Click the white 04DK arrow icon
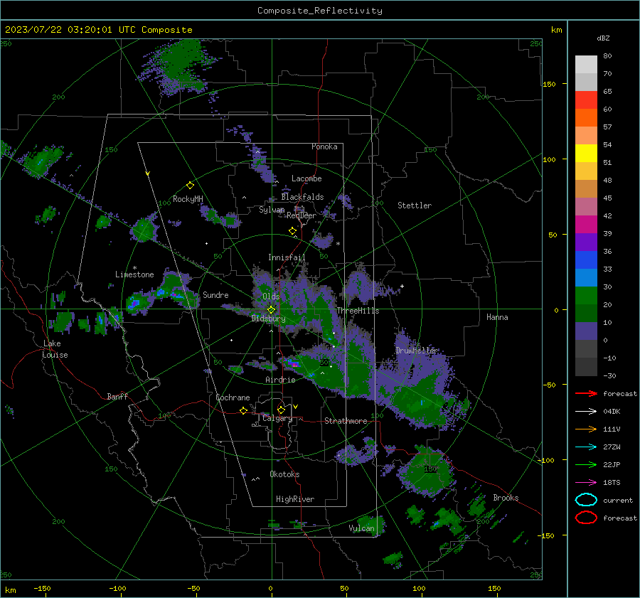Screen dimensions: 640x598 pyautogui.click(x=586, y=411)
